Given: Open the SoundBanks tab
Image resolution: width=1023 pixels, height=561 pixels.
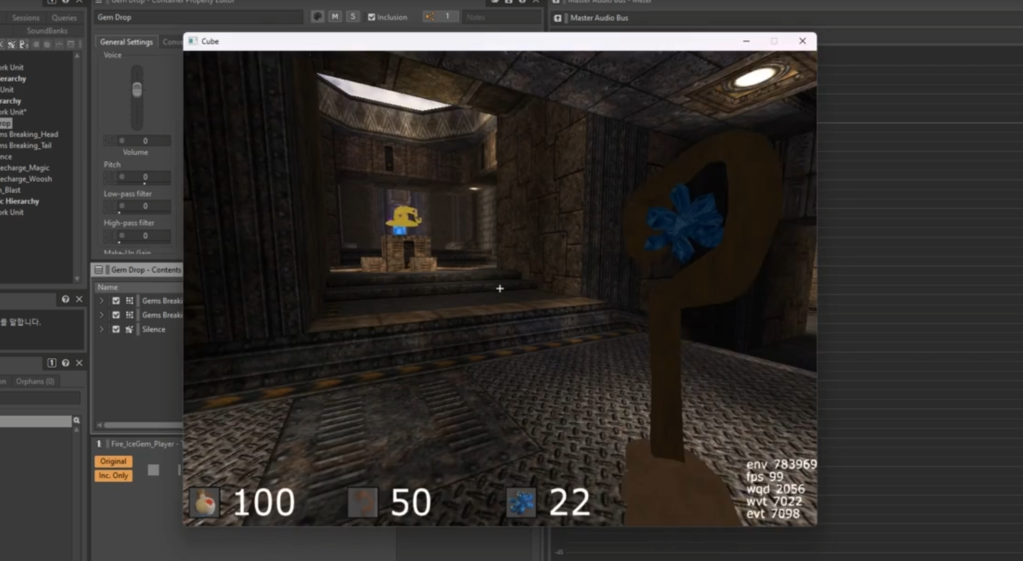Looking at the screenshot, I should point(47,31).
